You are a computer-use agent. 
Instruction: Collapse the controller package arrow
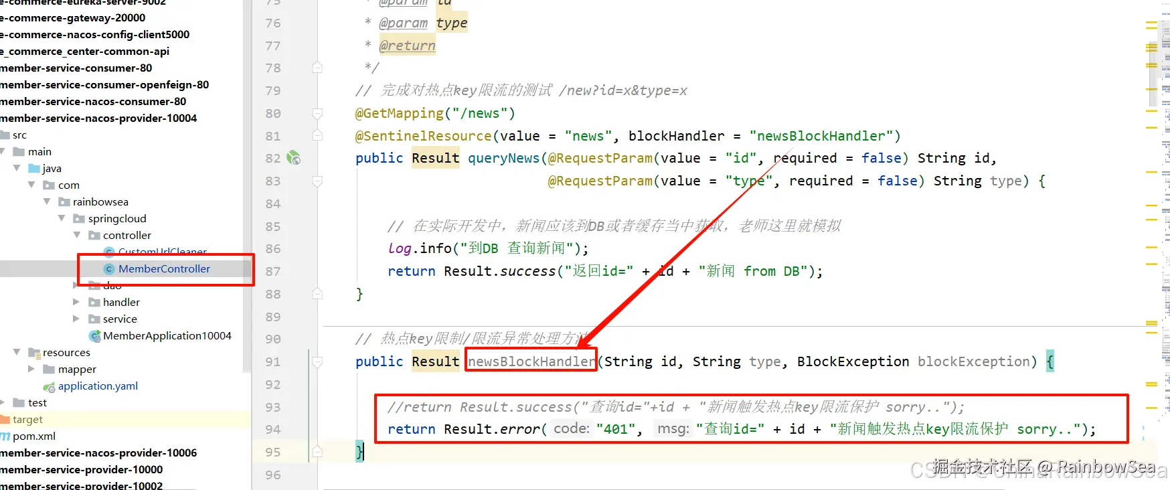pos(77,235)
